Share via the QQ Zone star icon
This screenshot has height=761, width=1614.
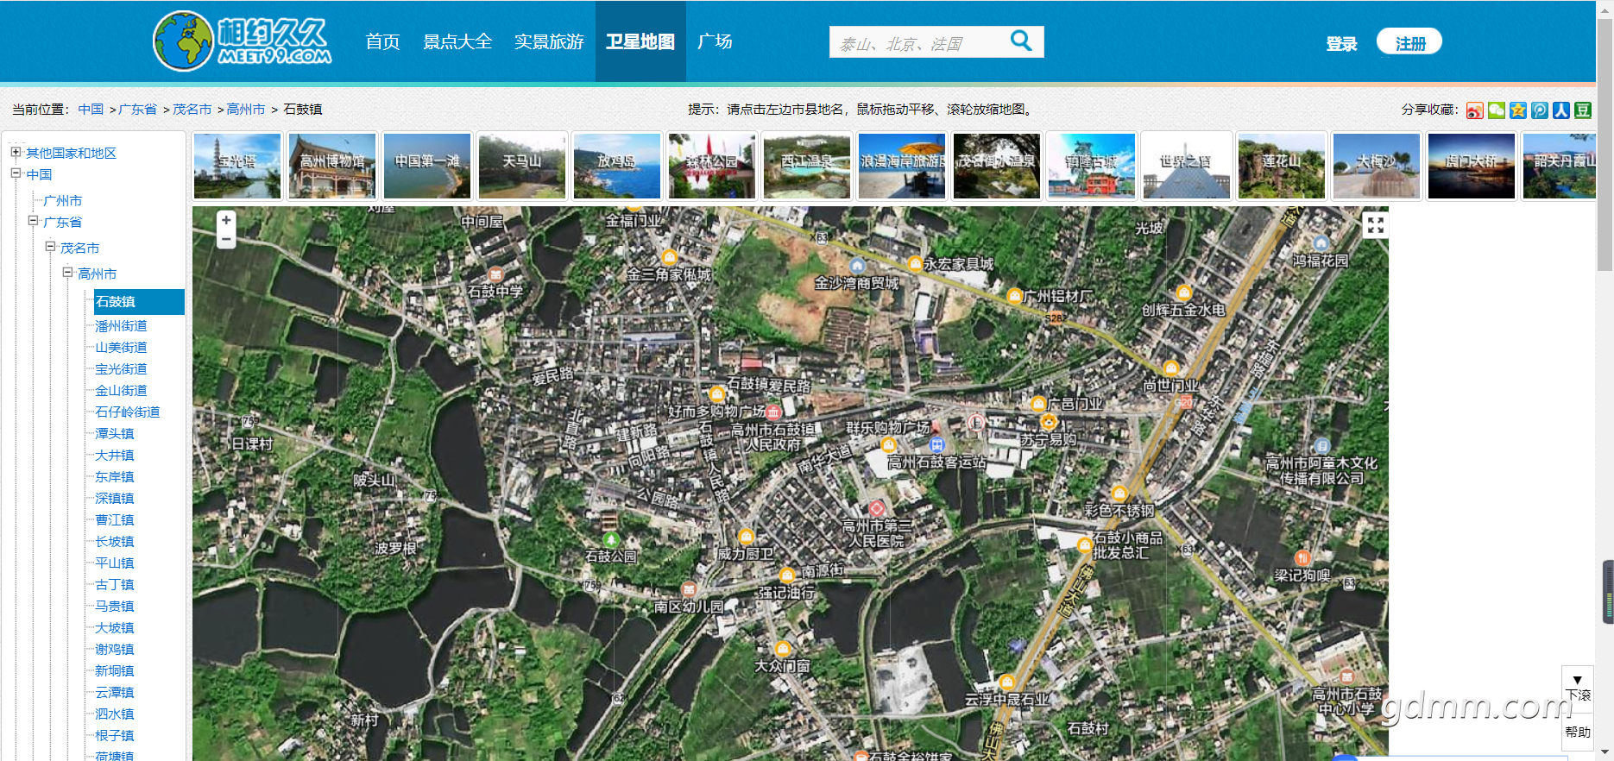click(x=1517, y=110)
